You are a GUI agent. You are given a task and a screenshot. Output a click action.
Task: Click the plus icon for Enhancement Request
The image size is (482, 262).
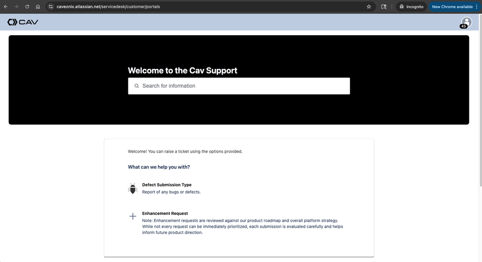[133, 216]
